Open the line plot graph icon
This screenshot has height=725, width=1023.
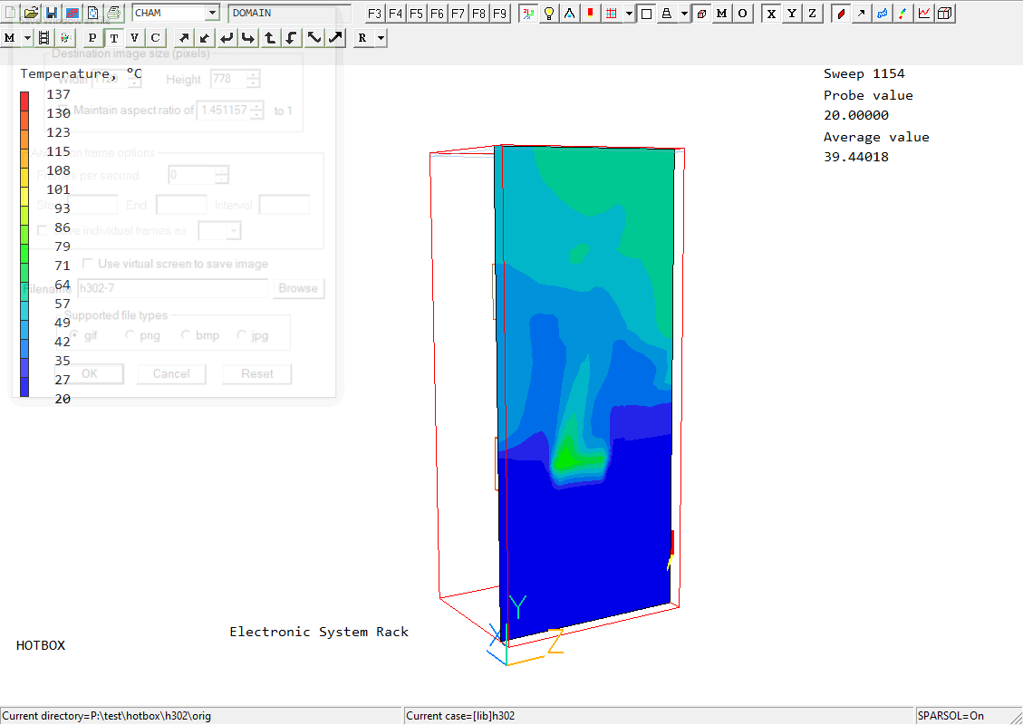[x=923, y=13]
